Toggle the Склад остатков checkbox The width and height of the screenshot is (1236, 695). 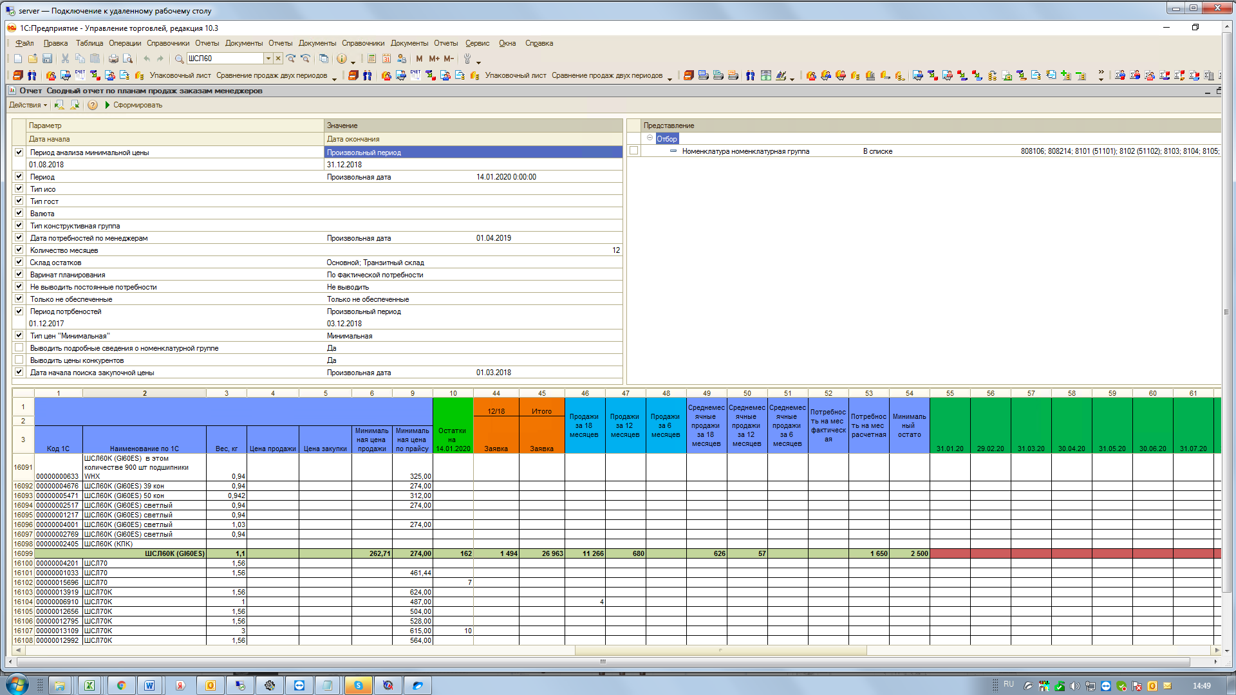pyautogui.click(x=19, y=262)
